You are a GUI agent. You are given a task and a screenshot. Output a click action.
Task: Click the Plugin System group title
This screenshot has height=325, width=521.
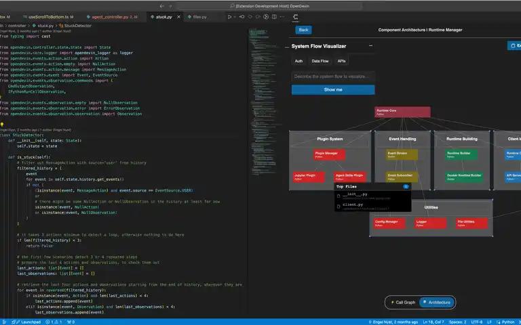tap(330, 139)
